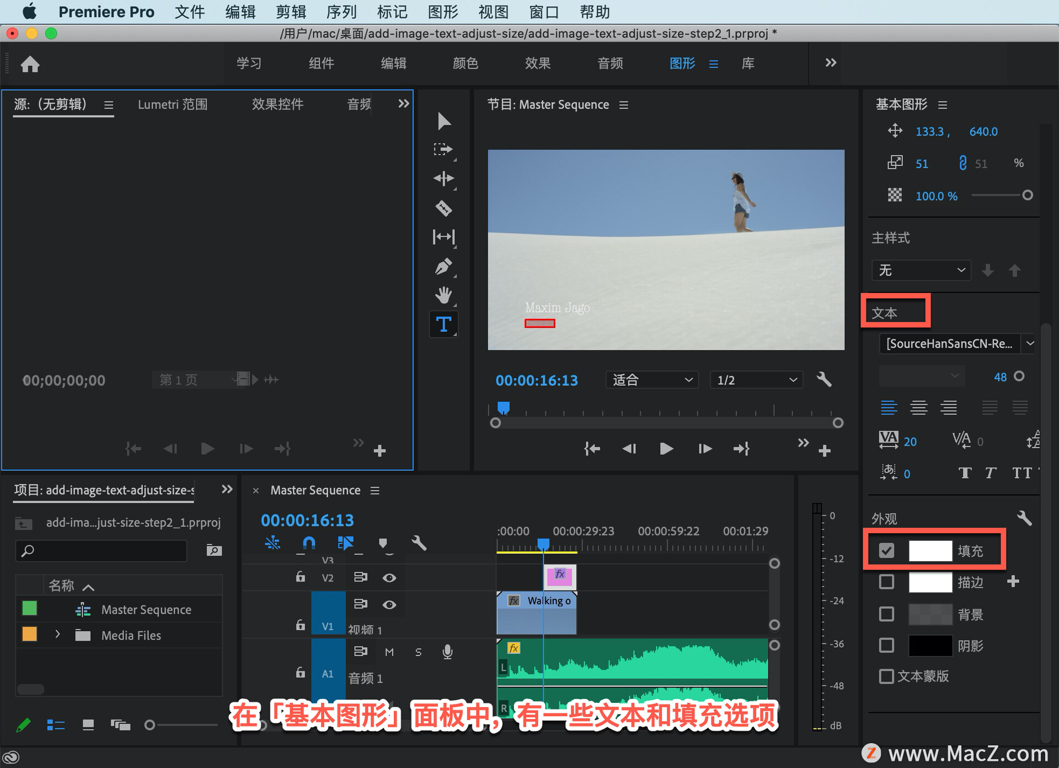Toggle timeline snap magnet icon

click(309, 543)
